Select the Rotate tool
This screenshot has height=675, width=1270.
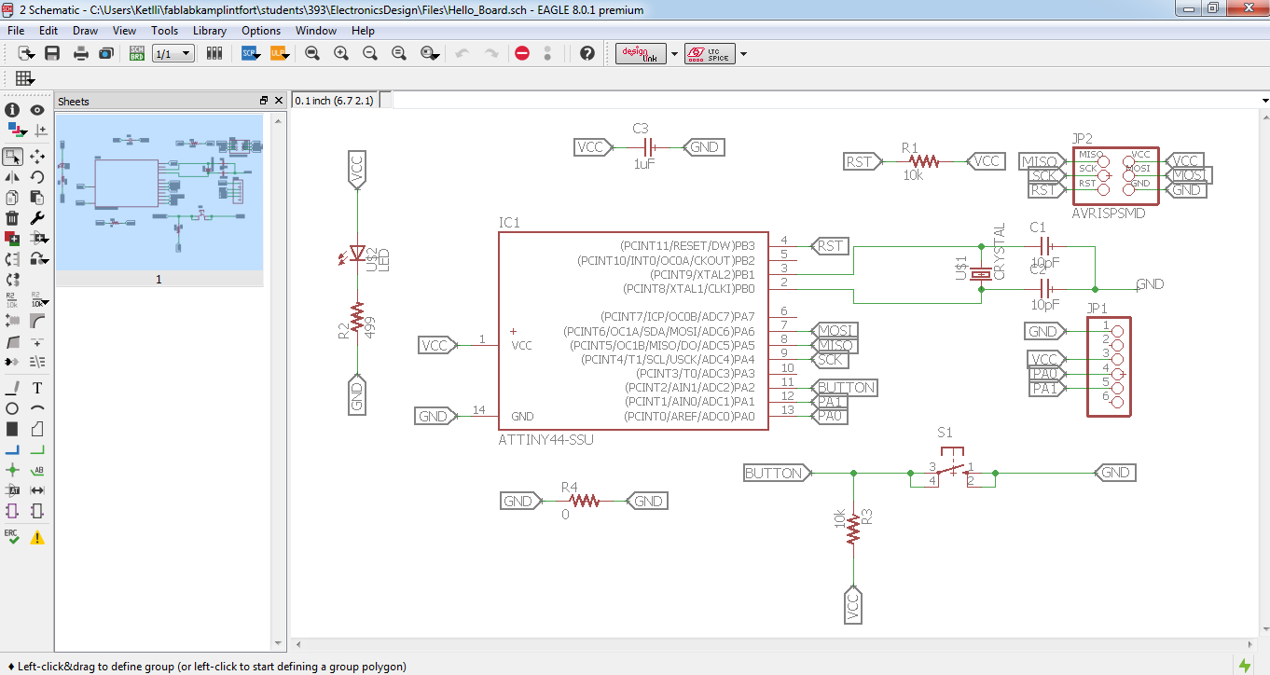click(37, 176)
